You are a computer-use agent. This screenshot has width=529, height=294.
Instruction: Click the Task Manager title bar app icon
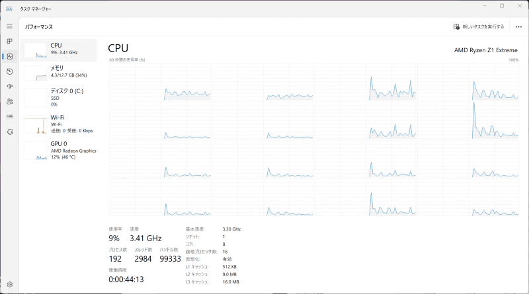click(9, 9)
